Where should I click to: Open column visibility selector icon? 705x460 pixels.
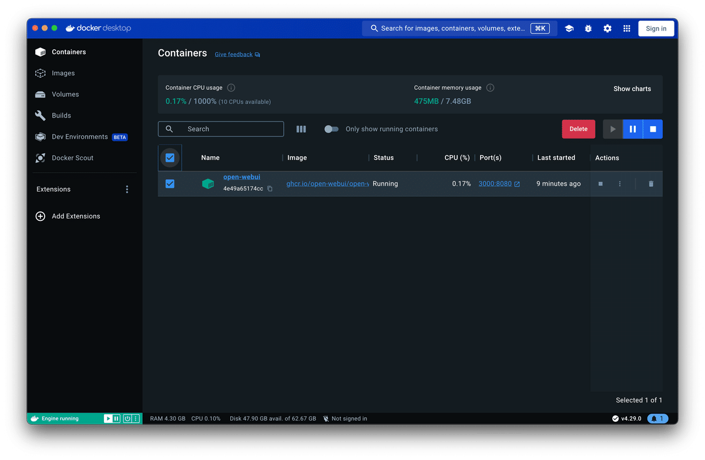pyautogui.click(x=301, y=129)
